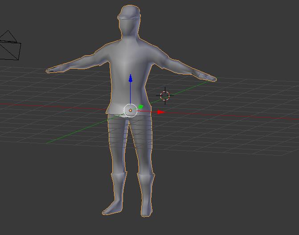Click the 3D cursor crosshair
Viewport: 299px width, 235px height.
[x=165, y=95]
